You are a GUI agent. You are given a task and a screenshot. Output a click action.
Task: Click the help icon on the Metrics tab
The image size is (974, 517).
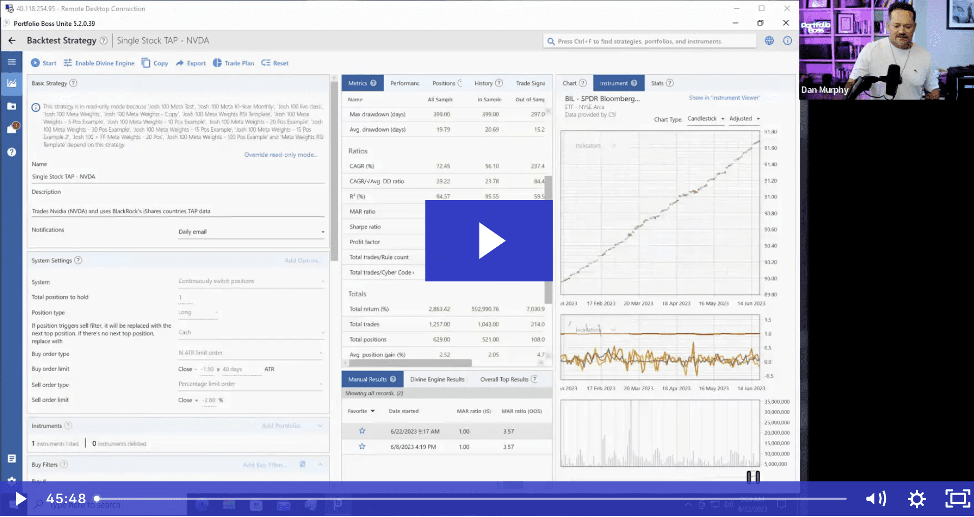(x=373, y=83)
